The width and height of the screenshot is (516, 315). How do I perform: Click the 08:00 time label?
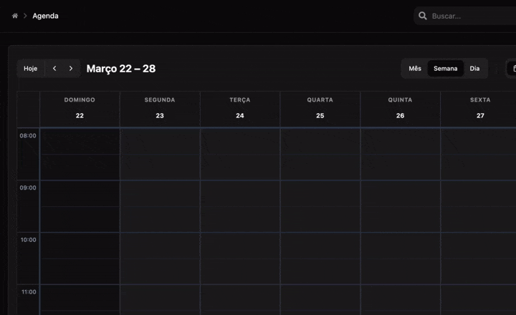[x=28, y=135]
